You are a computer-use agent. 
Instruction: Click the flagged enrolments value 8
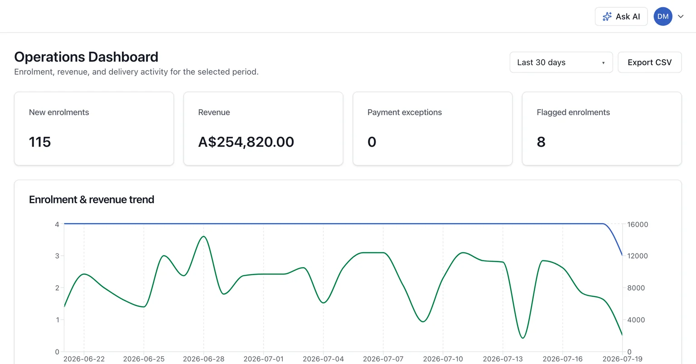(x=541, y=142)
